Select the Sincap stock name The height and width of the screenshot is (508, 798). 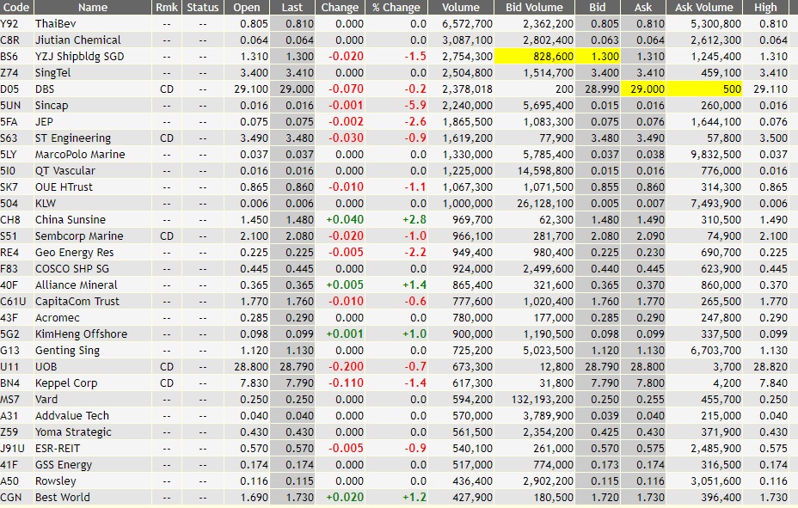(x=52, y=105)
